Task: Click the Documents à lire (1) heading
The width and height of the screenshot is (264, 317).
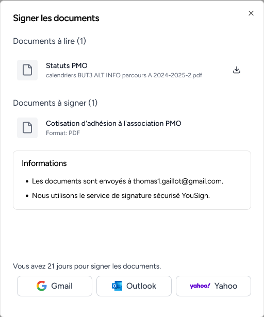Action: coord(49,41)
